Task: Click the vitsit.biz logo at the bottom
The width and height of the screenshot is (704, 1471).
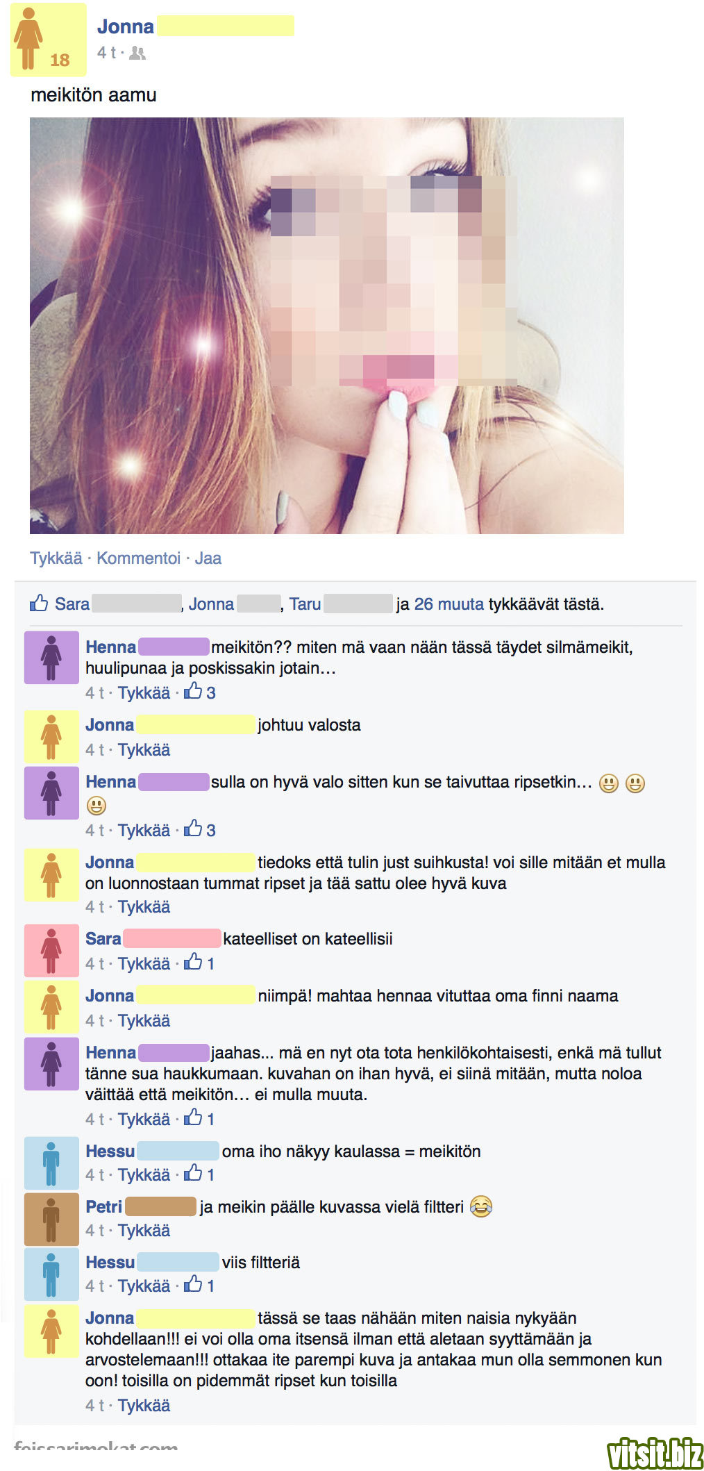Action: click(654, 1453)
